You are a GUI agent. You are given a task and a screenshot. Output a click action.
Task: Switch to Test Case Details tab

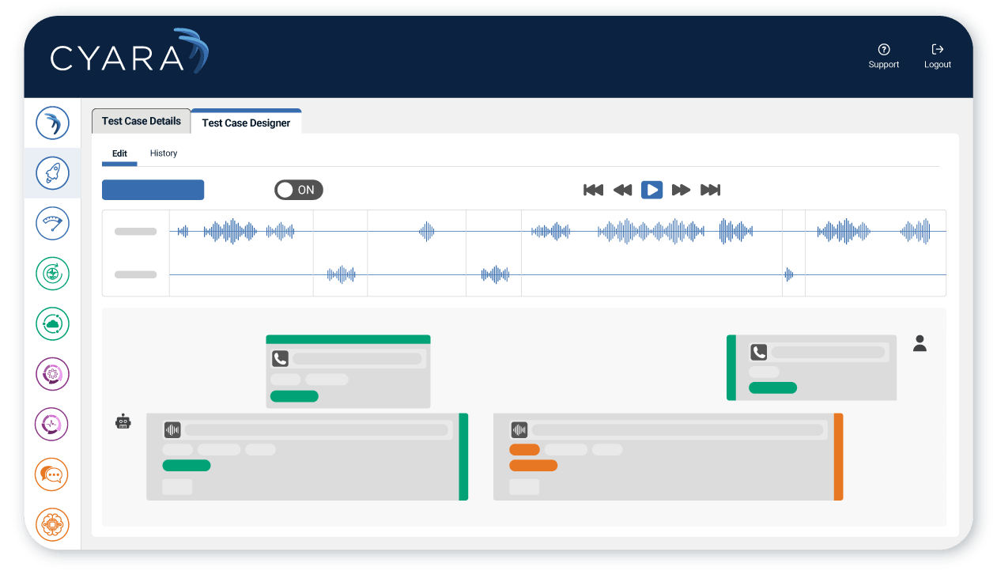coord(142,121)
